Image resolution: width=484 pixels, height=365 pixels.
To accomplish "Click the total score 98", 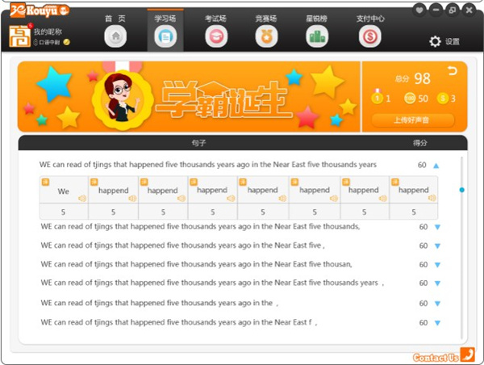I will click(x=422, y=78).
